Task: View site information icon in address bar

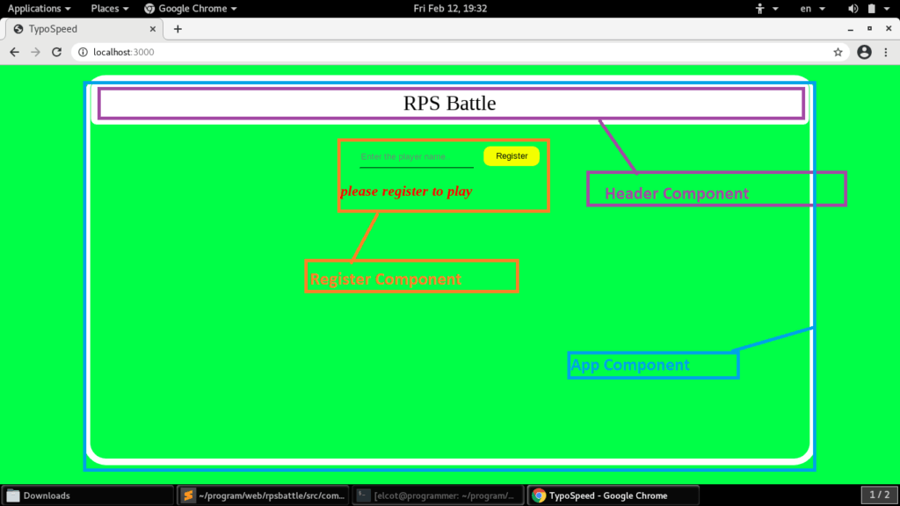Action: (83, 53)
